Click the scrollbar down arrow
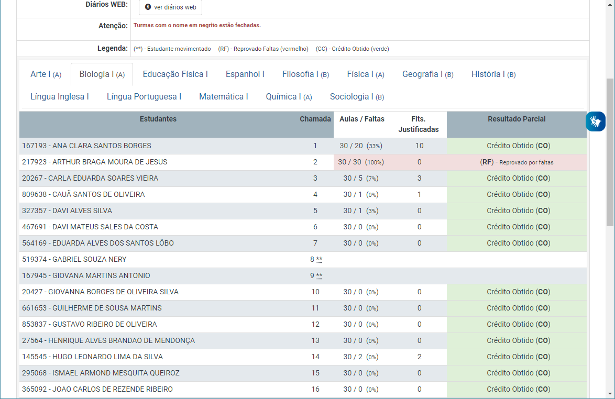The image size is (615, 399). [610, 394]
